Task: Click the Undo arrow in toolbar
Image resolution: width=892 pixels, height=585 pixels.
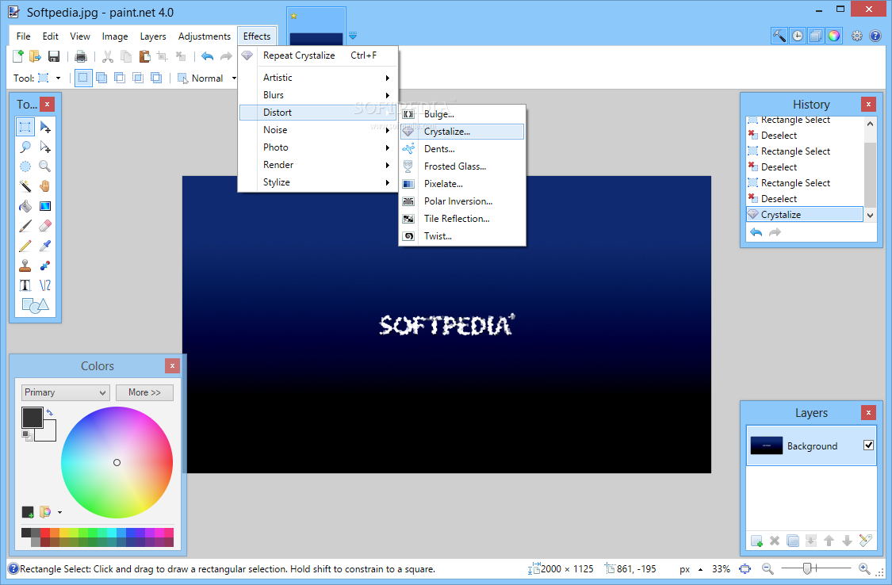Action: pyautogui.click(x=207, y=55)
